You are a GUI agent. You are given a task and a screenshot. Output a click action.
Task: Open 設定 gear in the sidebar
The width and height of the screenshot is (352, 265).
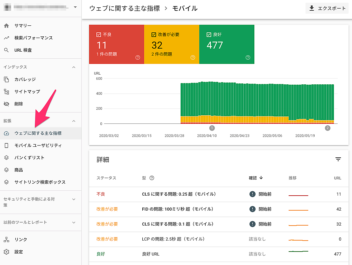(6, 252)
